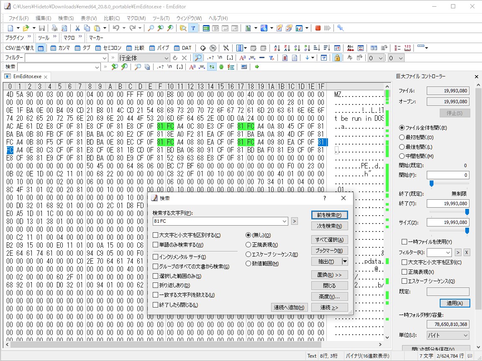
Task: Click 次を検索 button
Action: (330, 226)
